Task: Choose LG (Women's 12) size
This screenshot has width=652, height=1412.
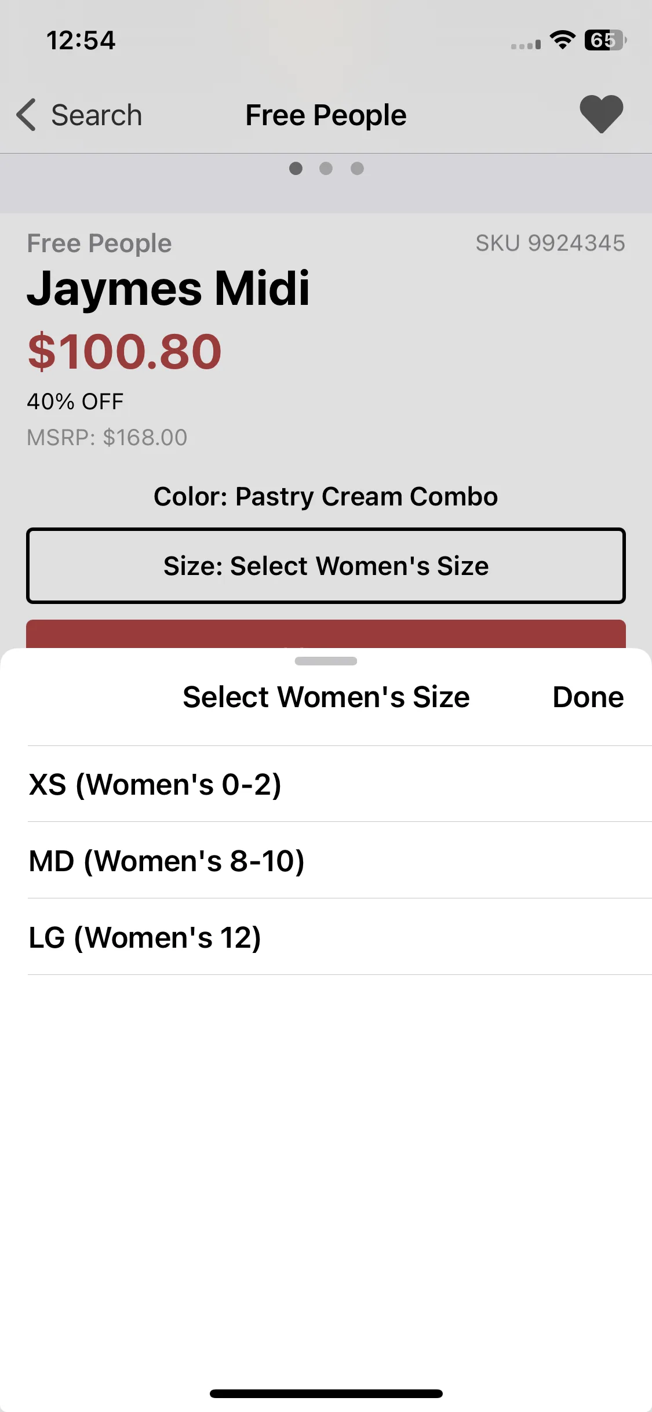Action: point(340,937)
